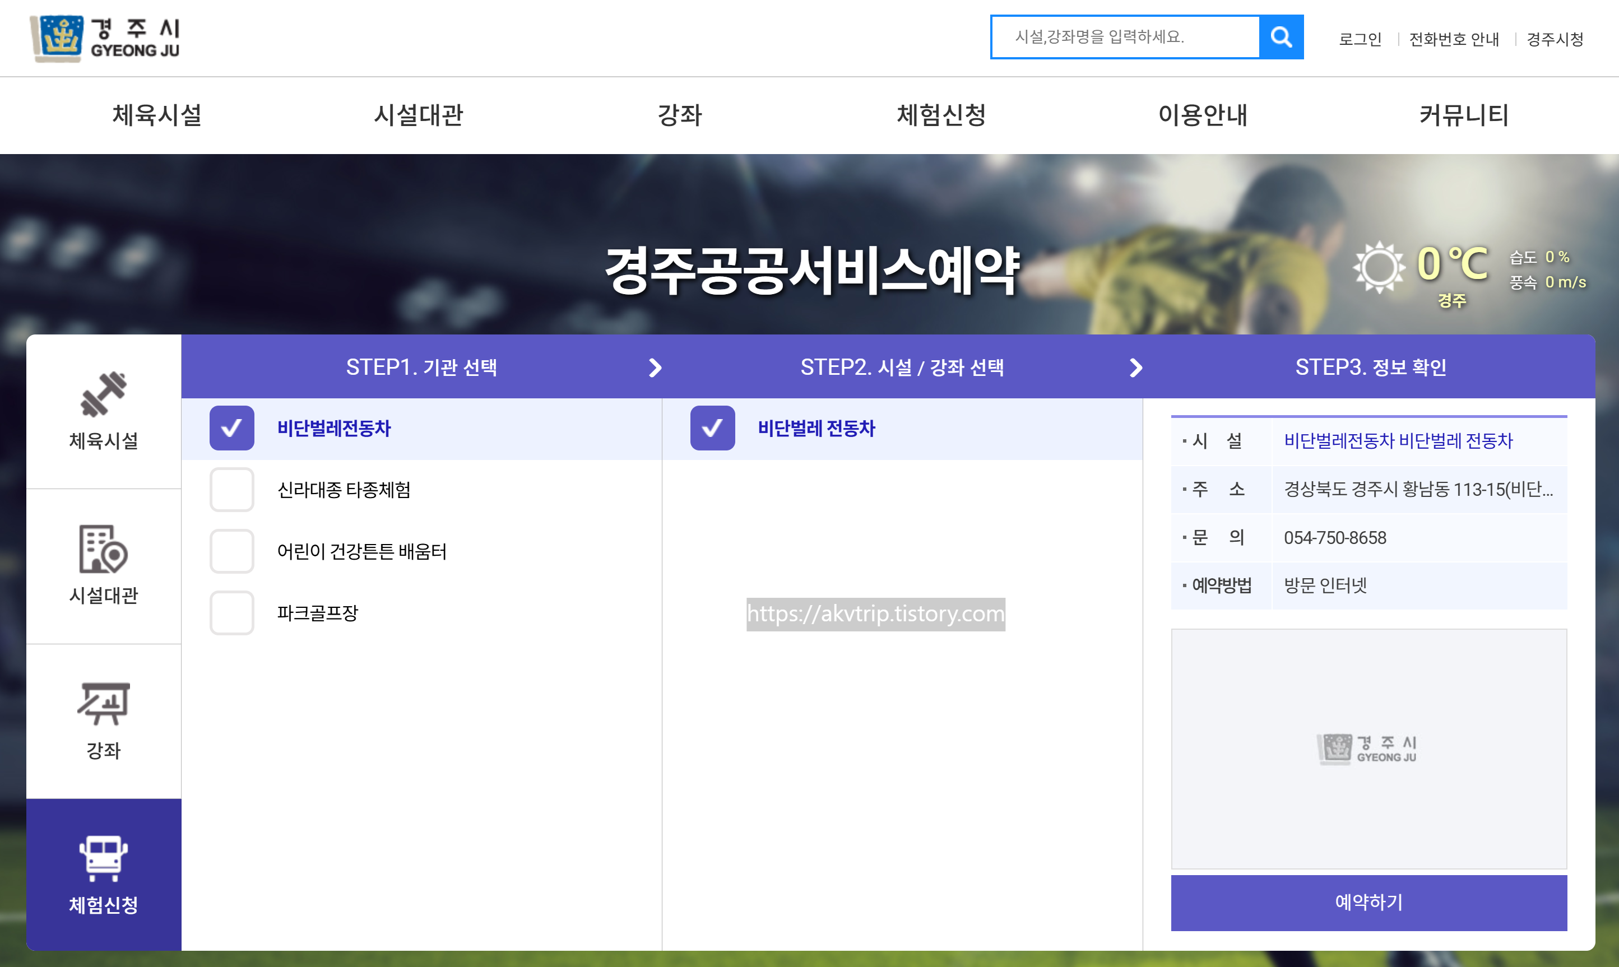This screenshot has width=1619, height=967.
Task: Open the 커뮤니티 navigation menu
Action: [1463, 116]
